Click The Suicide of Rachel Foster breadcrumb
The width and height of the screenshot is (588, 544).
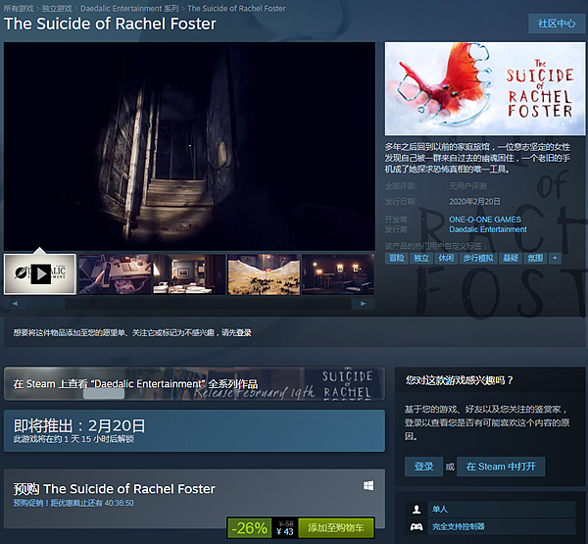click(236, 8)
